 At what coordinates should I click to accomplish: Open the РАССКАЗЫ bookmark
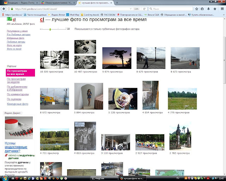pos(108,15)
